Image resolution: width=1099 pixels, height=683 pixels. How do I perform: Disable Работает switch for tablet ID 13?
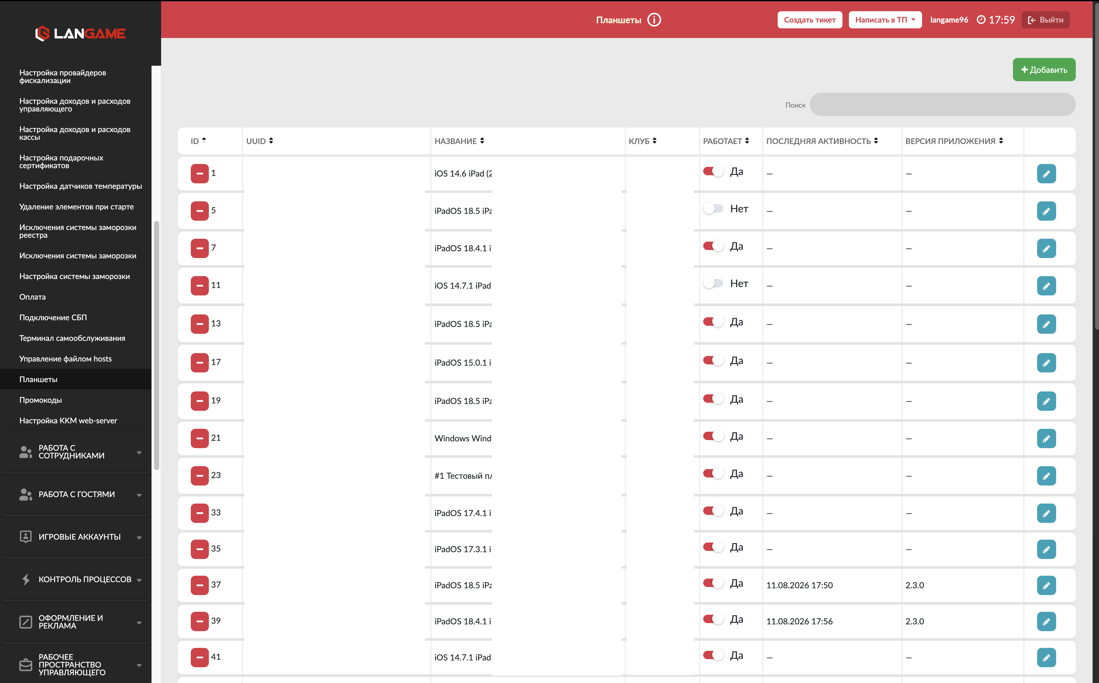pyautogui.click(x=713, y=322)
